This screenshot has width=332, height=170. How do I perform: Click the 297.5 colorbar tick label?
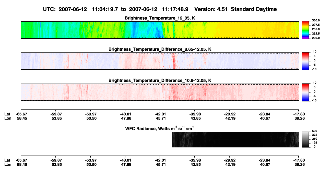point(316,25)
